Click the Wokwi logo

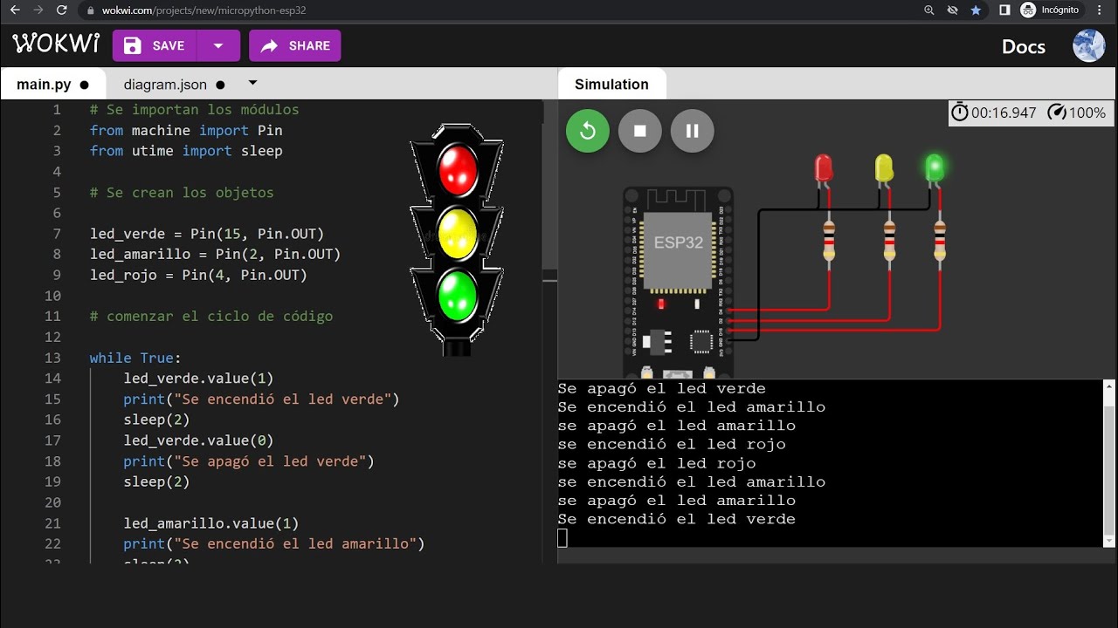(56, 44)
